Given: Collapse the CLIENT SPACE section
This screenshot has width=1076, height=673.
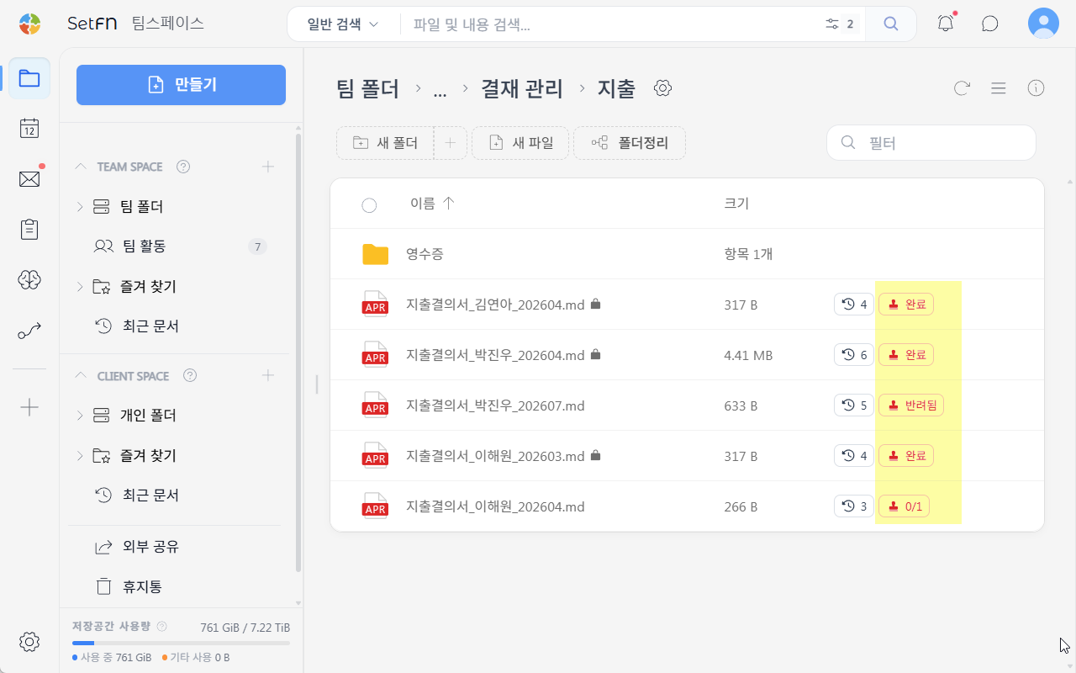Looking at the screenshot, I should point(81,375).
